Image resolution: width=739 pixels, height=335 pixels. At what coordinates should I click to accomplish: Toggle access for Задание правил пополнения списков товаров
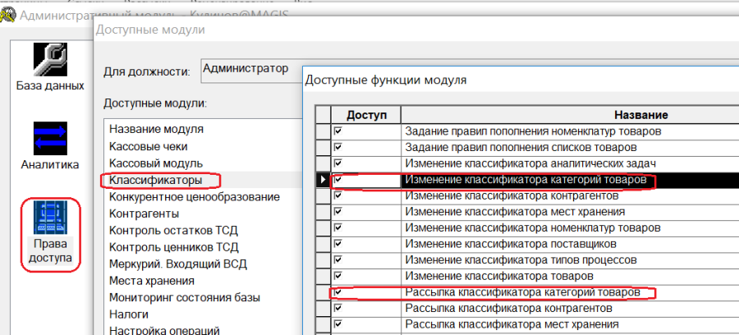[337, 147]
